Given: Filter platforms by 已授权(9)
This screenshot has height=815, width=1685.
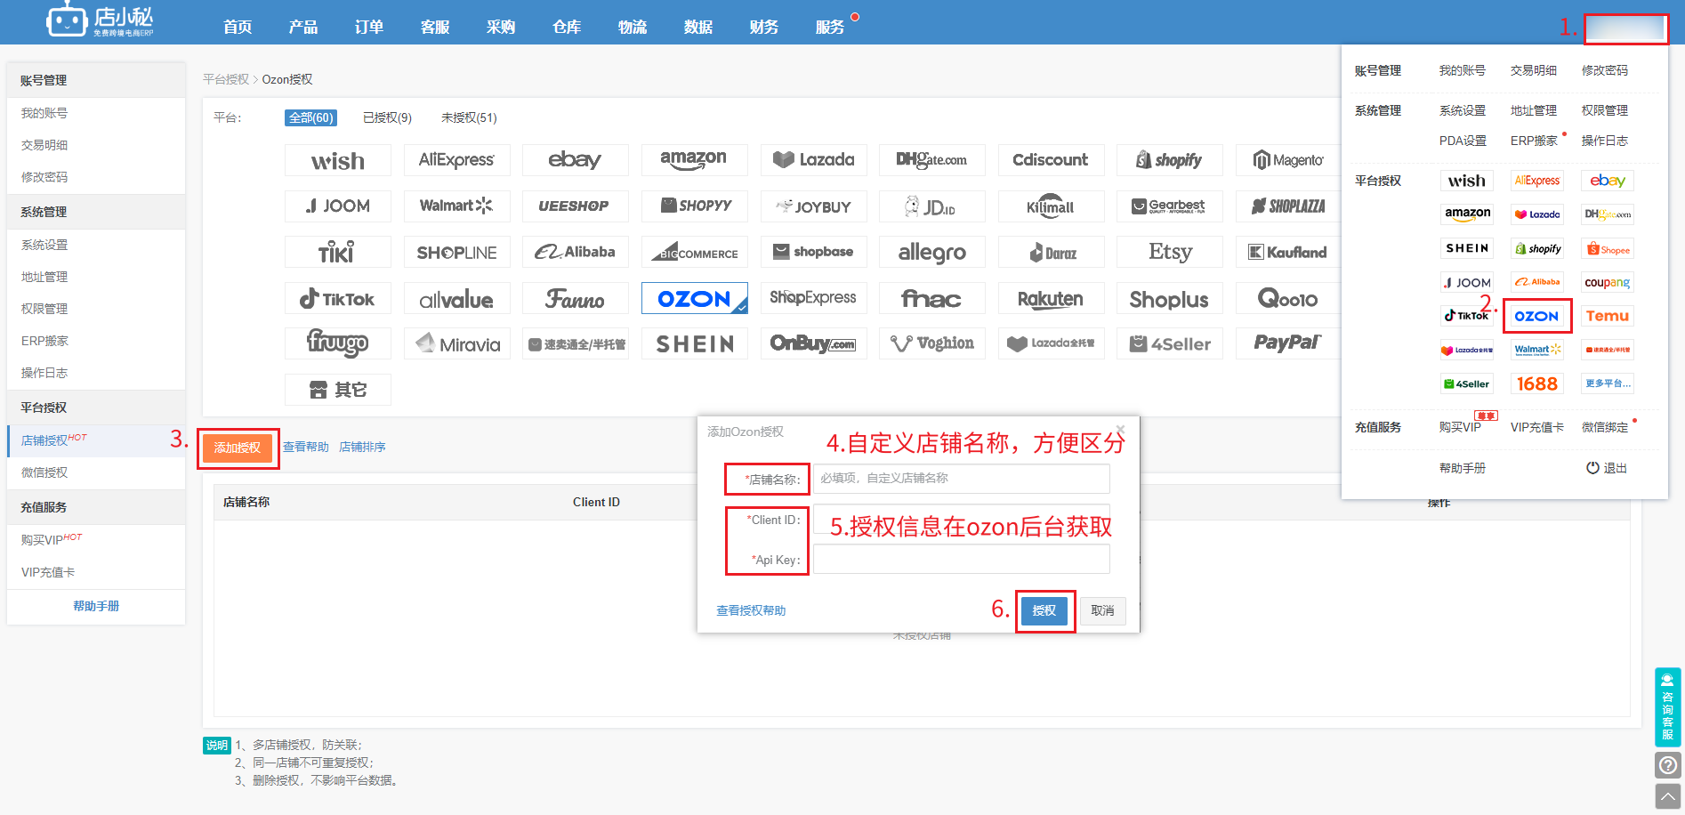Looking at the screenshot, I should click(x=387, y=117).
